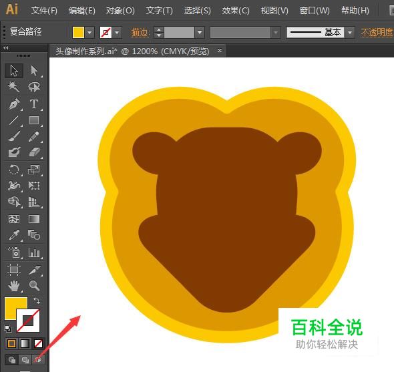Select the Paintbrush tool
394x372 pixels.
point(14,136)
